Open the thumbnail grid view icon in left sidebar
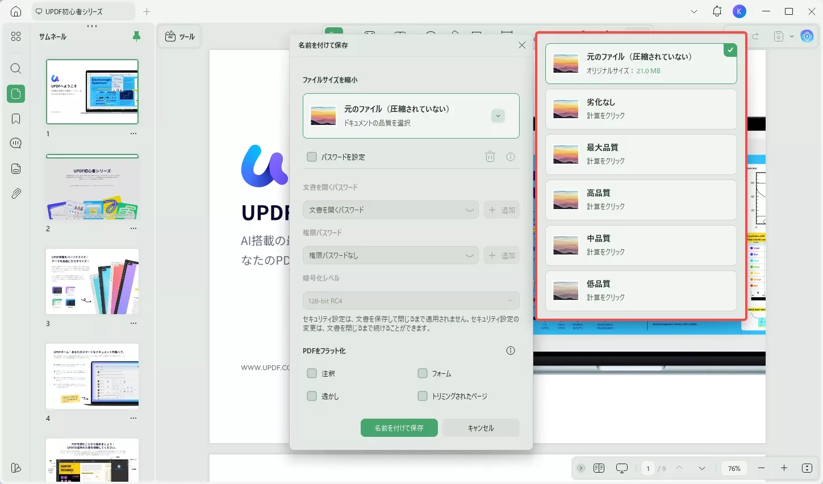 click(x=16, y=36)
